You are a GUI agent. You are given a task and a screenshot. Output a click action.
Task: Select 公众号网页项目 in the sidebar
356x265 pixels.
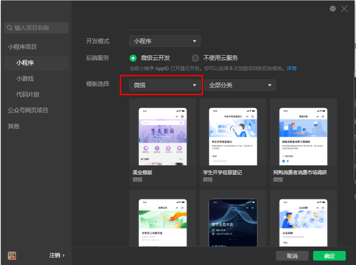(28, 110)
